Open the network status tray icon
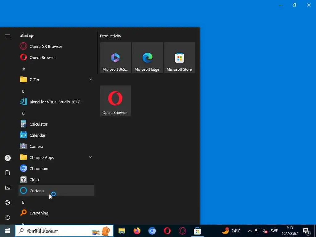The image size is (316, 237). tap(258, 231)
